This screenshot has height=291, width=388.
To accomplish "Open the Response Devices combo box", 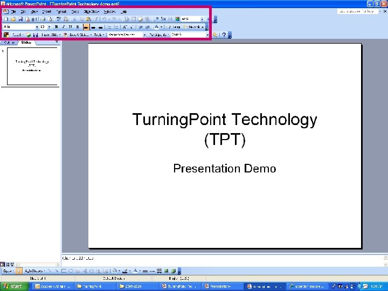I will (127, 35).
